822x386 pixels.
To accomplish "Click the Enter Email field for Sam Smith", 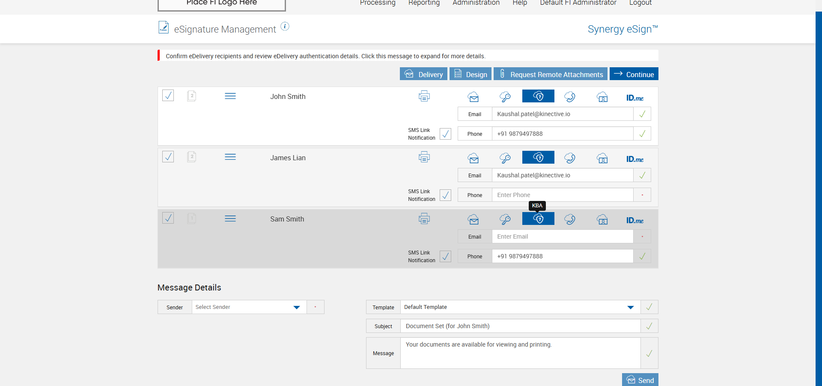I will click(563, 236).
